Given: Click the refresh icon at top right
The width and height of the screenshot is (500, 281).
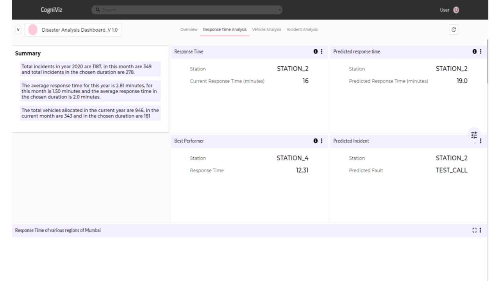Looking at the screenshot, I should [454, 30].
